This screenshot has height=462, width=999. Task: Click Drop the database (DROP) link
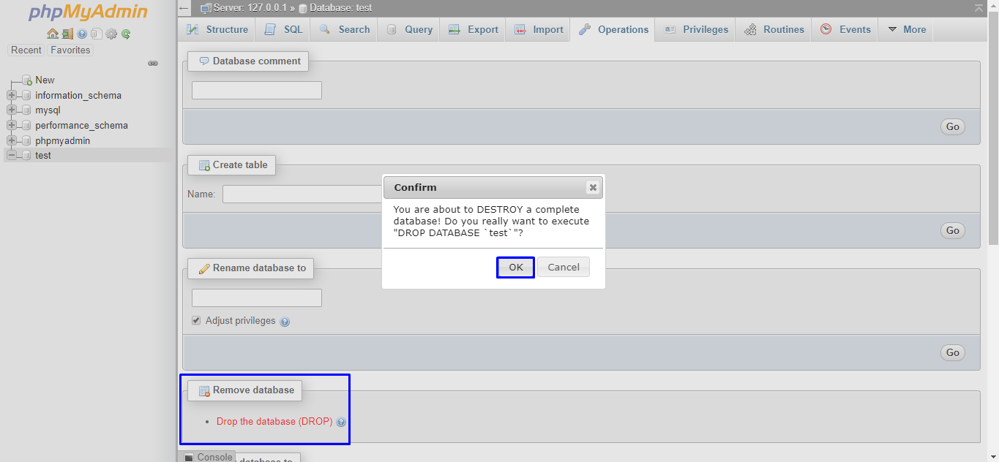274,422
